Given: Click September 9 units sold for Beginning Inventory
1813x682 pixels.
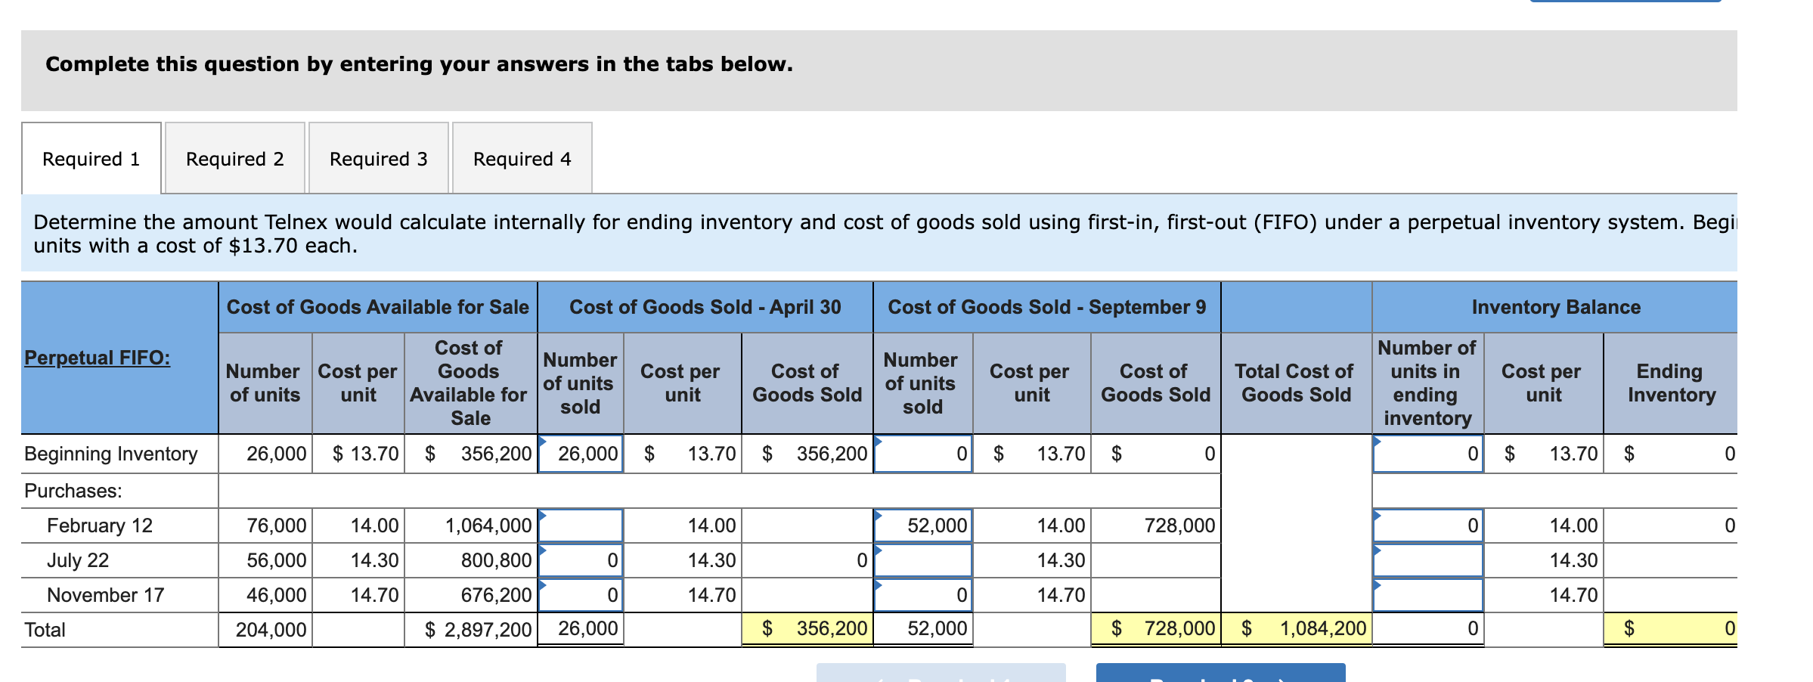Looking at the screenshot, I should tap(922, 454).
